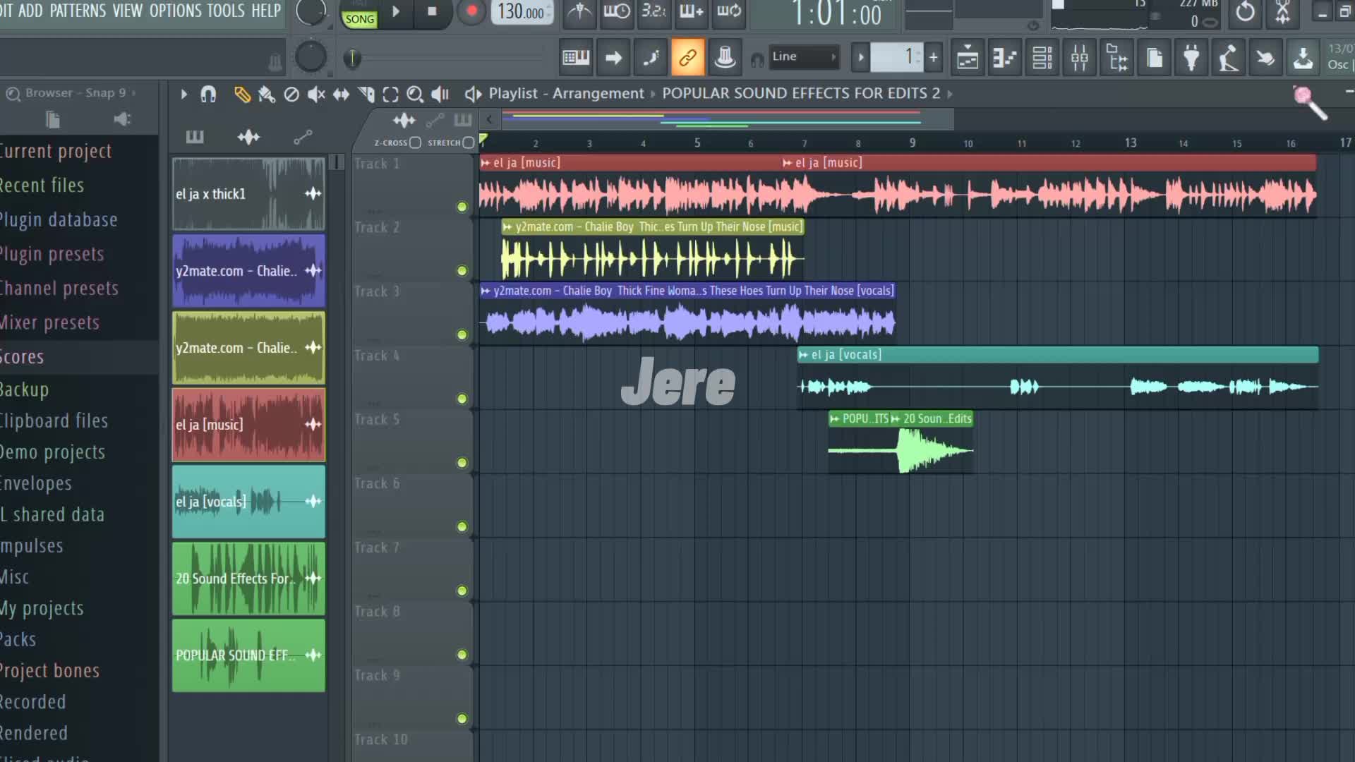1355x762 pixels.
Task: Open the piano roll icon
Action: (x=1004, y=58)
